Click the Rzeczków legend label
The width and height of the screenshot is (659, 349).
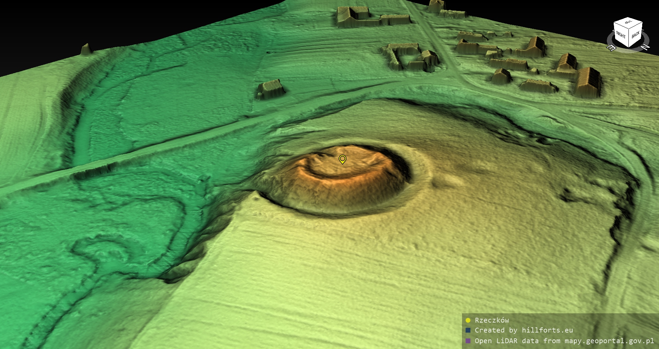pyautogui.click(x=492, y=320)
